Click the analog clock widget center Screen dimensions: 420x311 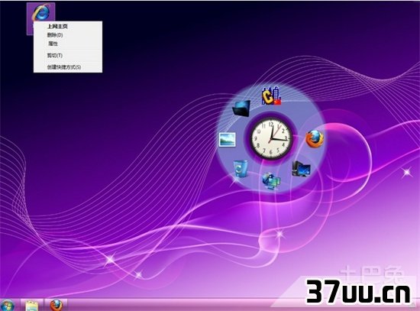(271, 138)
